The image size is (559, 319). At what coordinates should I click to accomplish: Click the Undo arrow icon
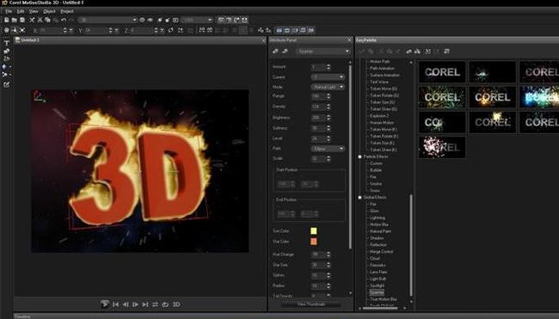[x=64, y=20]
